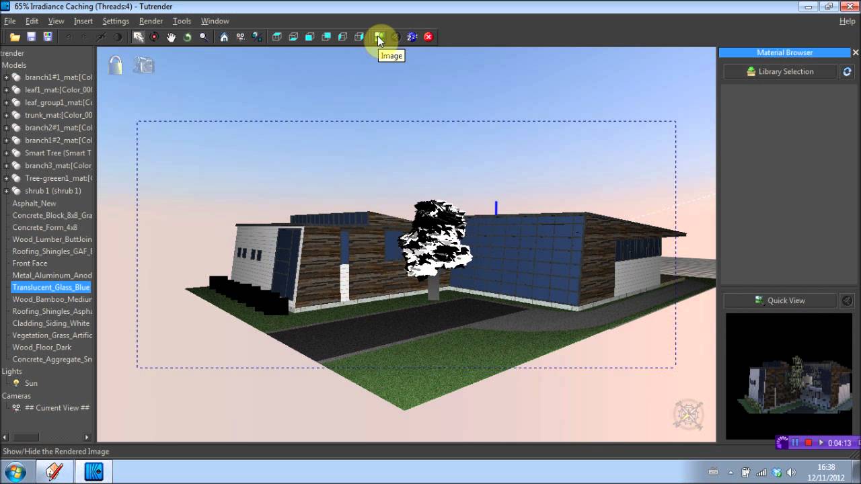The image size is (861, 484).
Task: Expand the branch1#1_mat model node
Action: click(6, 77)
